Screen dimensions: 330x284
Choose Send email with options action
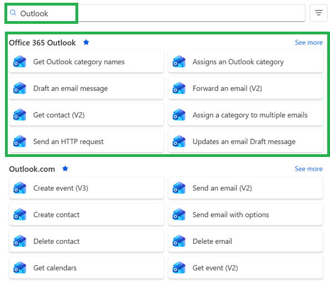tap(245, 215)
